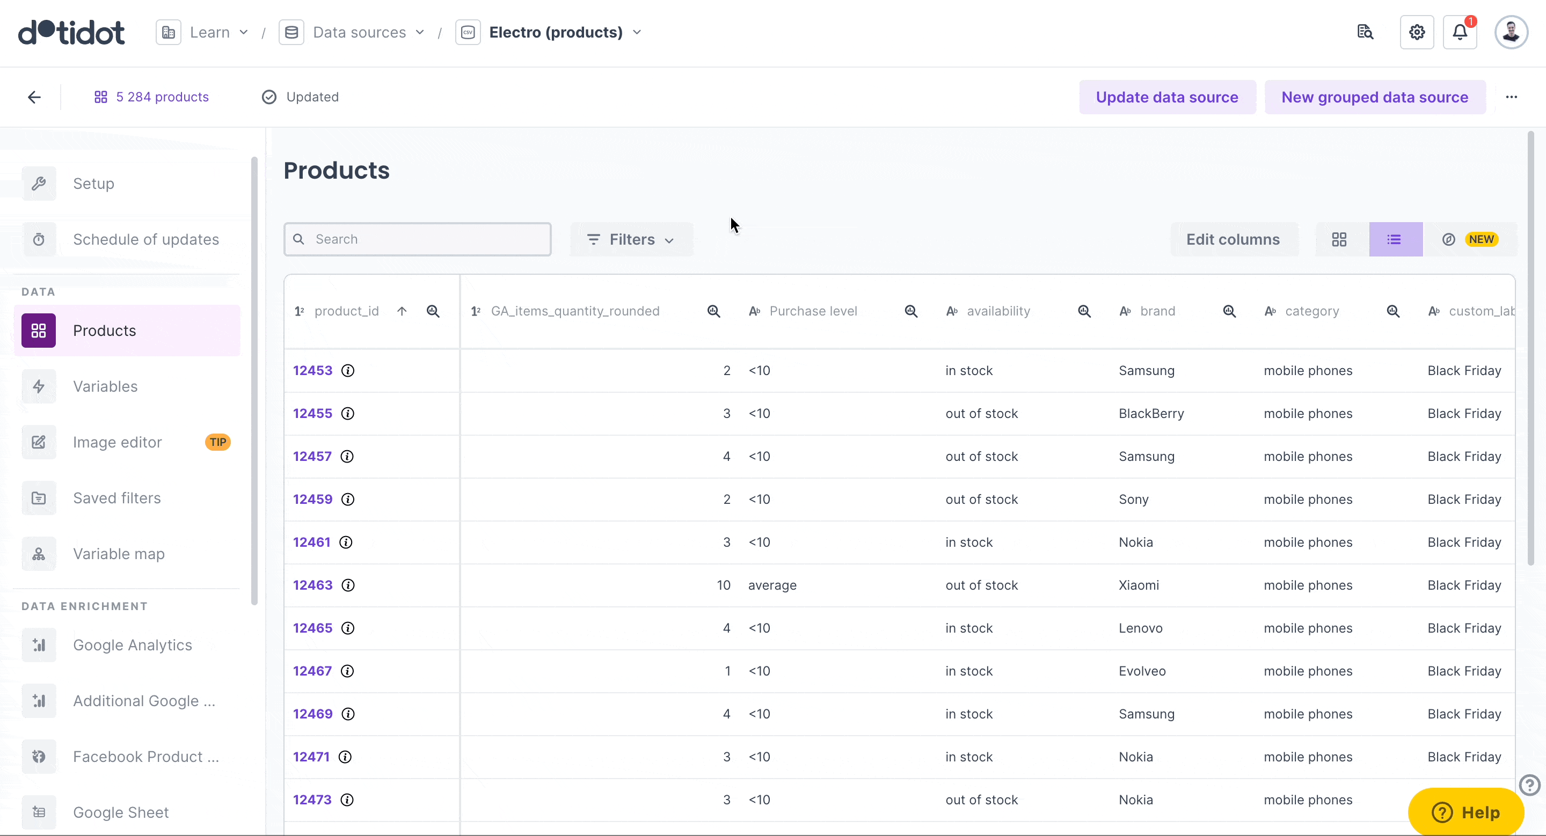Click magnifier icon in brand column
The image size is (1546, 836).
tap(1229, 311)
